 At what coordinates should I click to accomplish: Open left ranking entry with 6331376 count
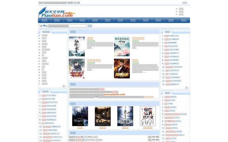[43, 99]
